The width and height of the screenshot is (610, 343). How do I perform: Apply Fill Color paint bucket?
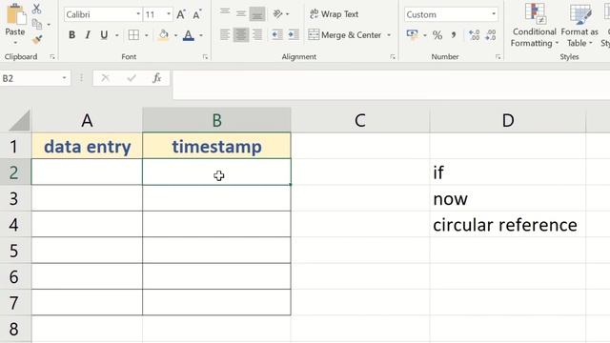tap(164, 35)
